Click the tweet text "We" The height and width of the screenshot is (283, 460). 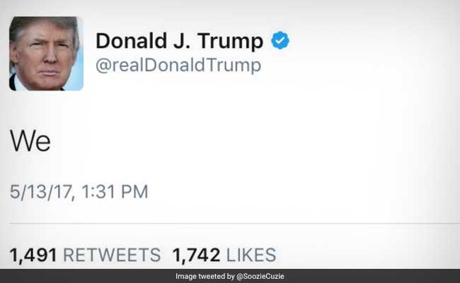[30, 140]
